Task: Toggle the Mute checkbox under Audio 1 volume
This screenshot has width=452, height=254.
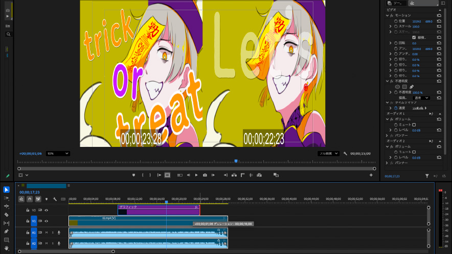Action: [414, 124]
